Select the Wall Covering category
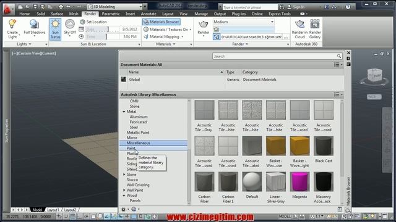 [138, 185]
